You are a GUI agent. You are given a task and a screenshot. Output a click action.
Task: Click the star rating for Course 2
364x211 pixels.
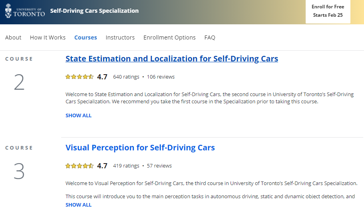click(80, 77)
